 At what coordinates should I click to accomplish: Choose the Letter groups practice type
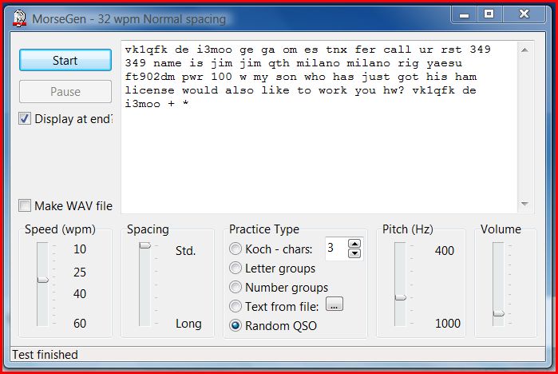pos(235,269)
